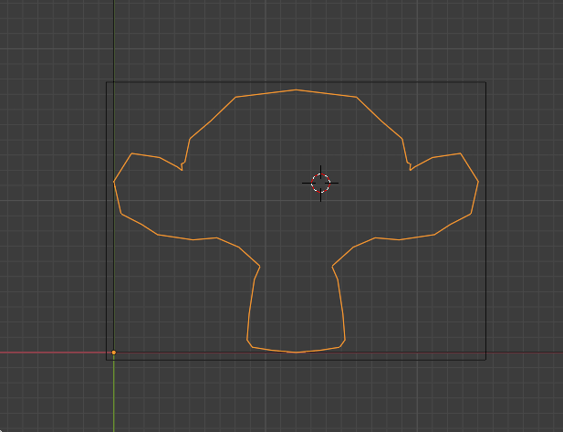Select the orange object origin dot
Image resolution: width=563 pixels, height=432 pixels.
pos(113,353)
